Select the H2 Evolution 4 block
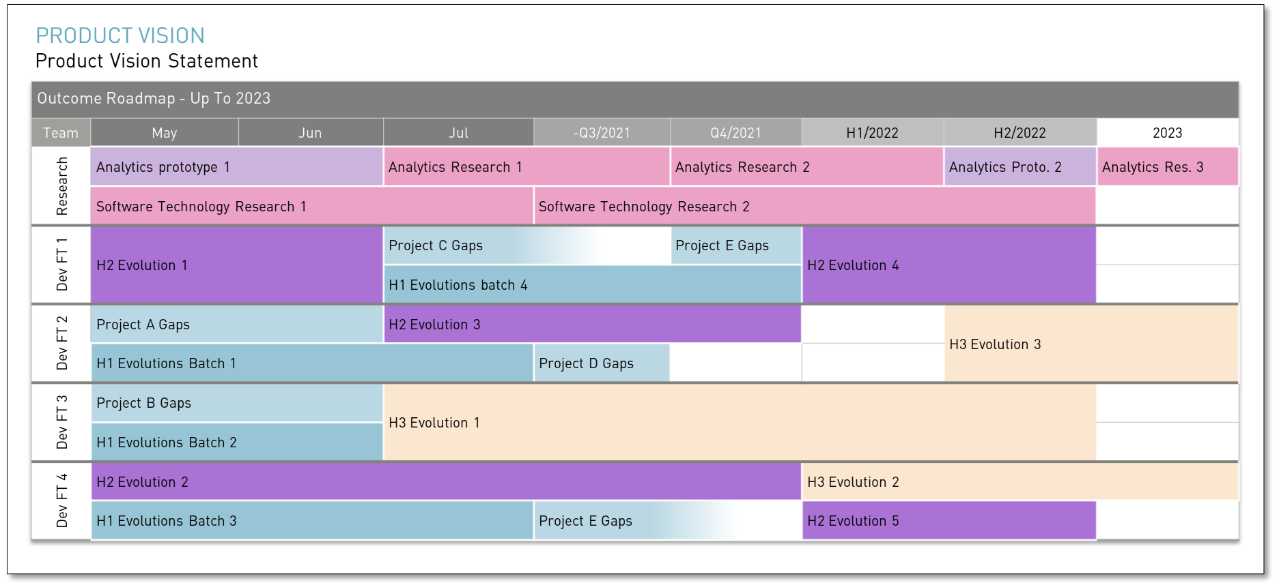 tap(948, 265)
